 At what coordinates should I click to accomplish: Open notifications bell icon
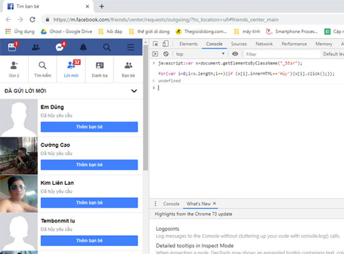coord(83,47)
